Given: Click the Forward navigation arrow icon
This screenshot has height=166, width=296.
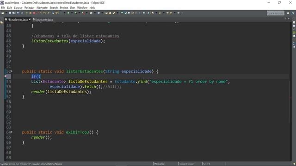Looking at the screenshot, I should (179, 13).
